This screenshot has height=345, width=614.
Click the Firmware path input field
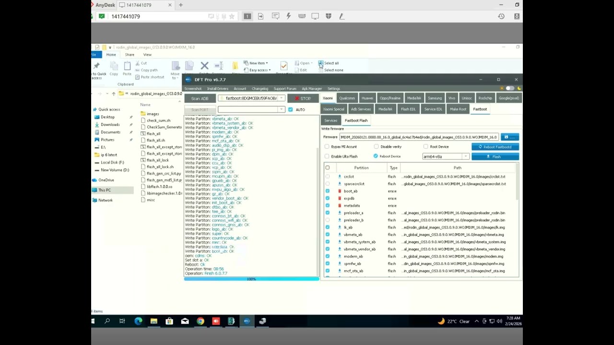click(418, 137)
